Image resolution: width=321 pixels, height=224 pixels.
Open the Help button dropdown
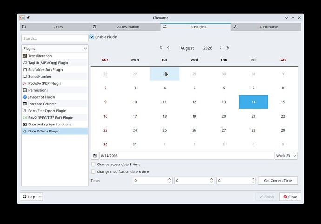point(40,197)
